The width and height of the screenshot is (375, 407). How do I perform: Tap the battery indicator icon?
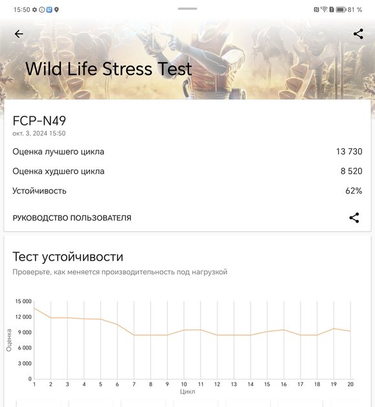coord(341,10)
